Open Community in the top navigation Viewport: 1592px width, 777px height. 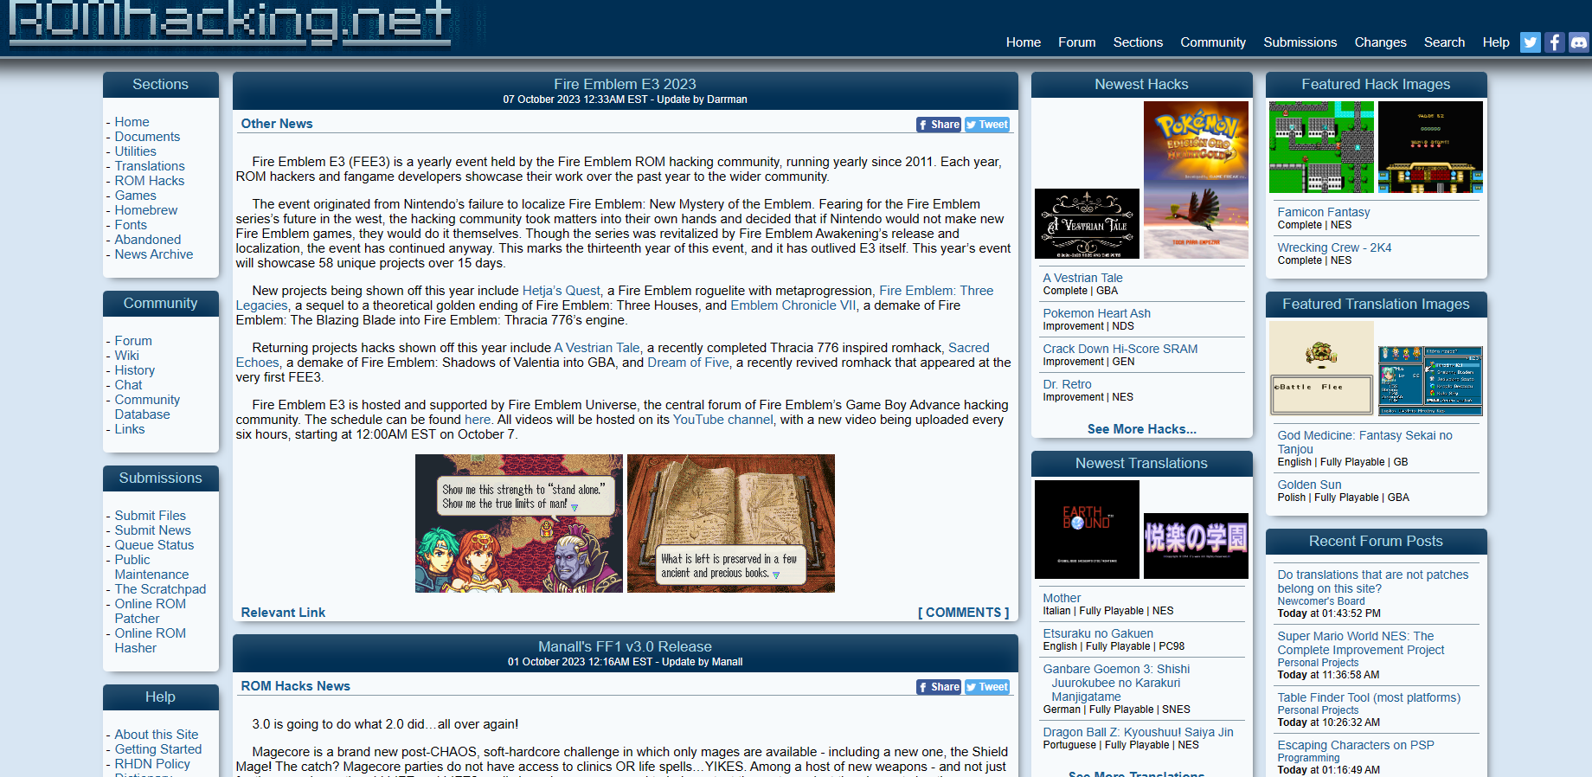coord(1213,42)
